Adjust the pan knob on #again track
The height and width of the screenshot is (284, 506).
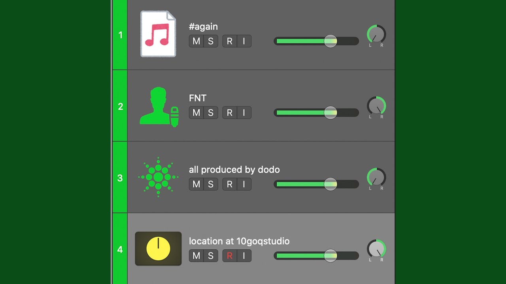coord(376,35)
